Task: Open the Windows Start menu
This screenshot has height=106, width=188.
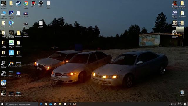Action: click(2, 104)
